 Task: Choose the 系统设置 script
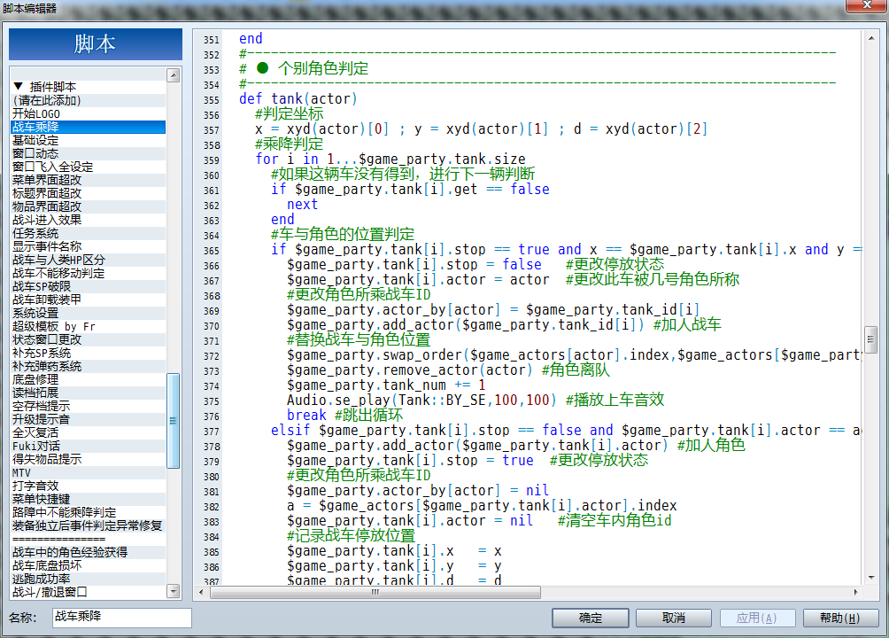click(88, 313)
